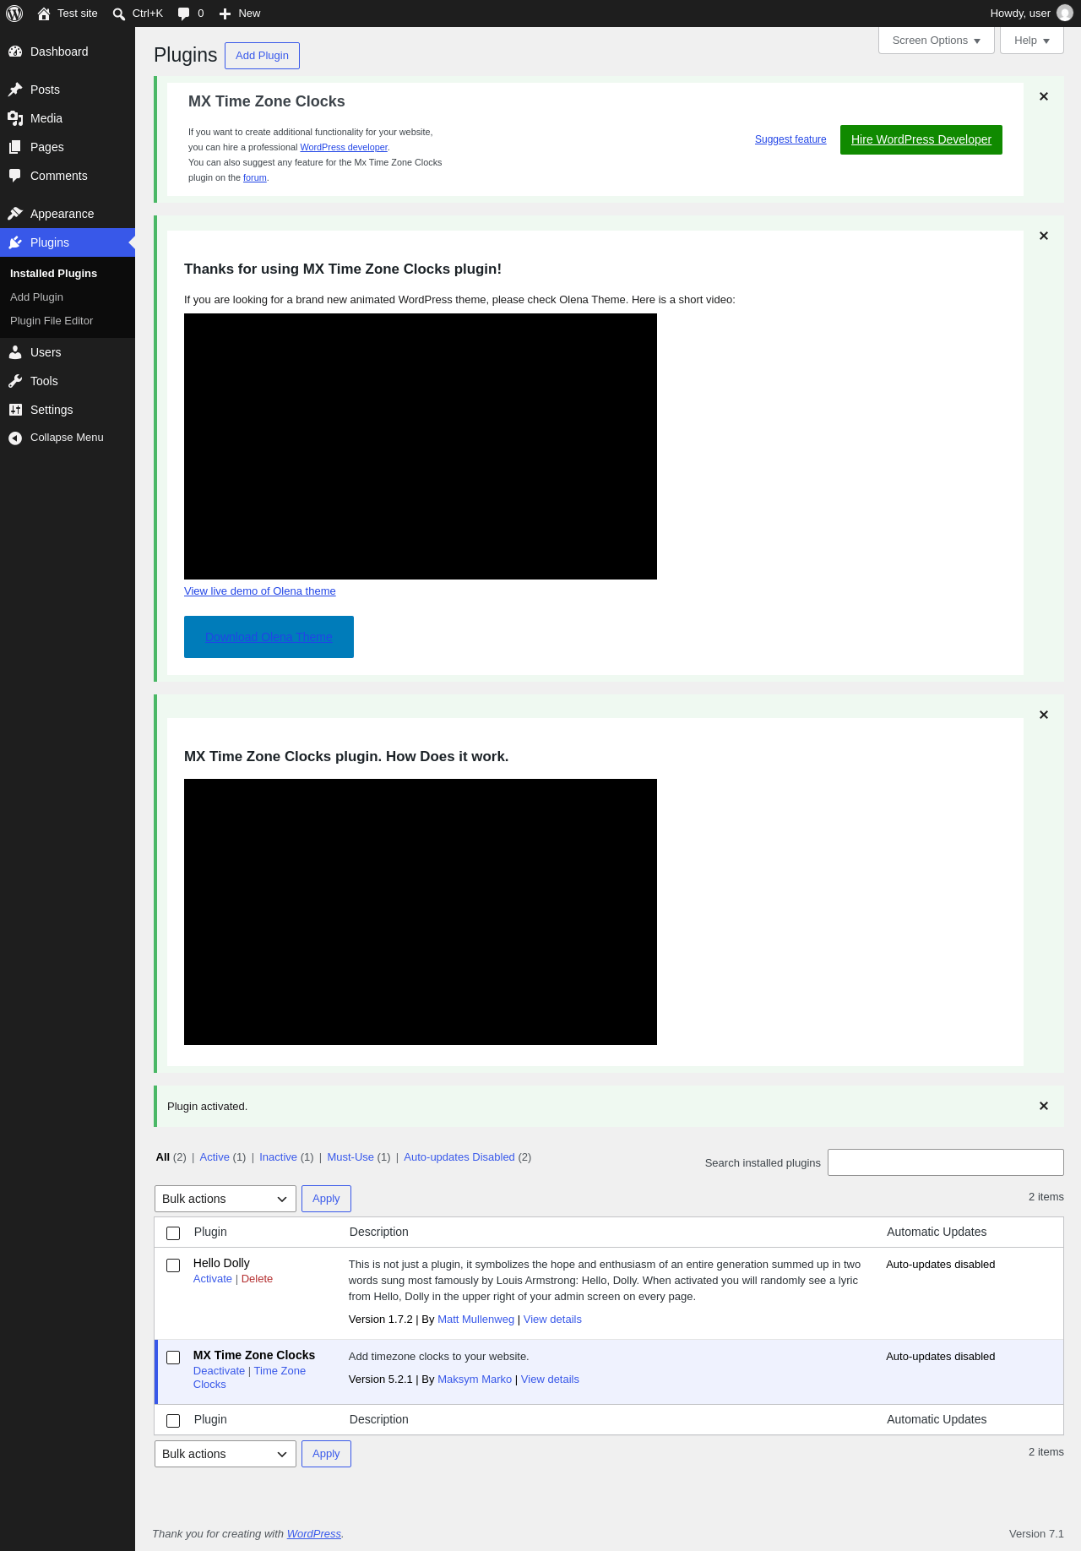Screen dimensions: 1081x1551
Task: Open the top Bulk actions dropdown
Action: 225,1199
